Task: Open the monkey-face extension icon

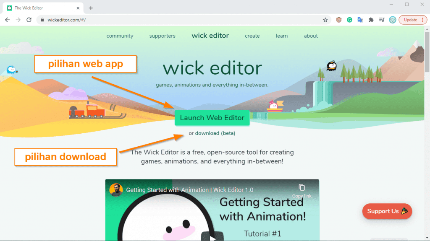Action: coord(339,20)
